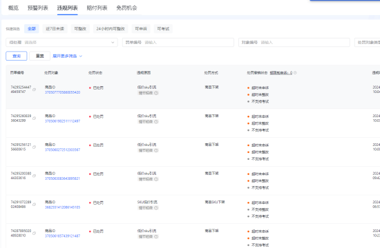Image resolution: width=380 pixels, height=248 pixels.
Task: Open the 处罚对象类型 dropdown at the right edge
Action: pyautogui.click(x=367, y=42)
